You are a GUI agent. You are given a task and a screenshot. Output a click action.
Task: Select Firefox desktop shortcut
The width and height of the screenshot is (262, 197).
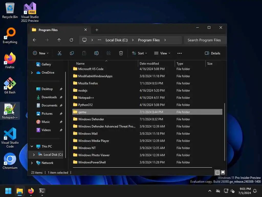(10, 61)
